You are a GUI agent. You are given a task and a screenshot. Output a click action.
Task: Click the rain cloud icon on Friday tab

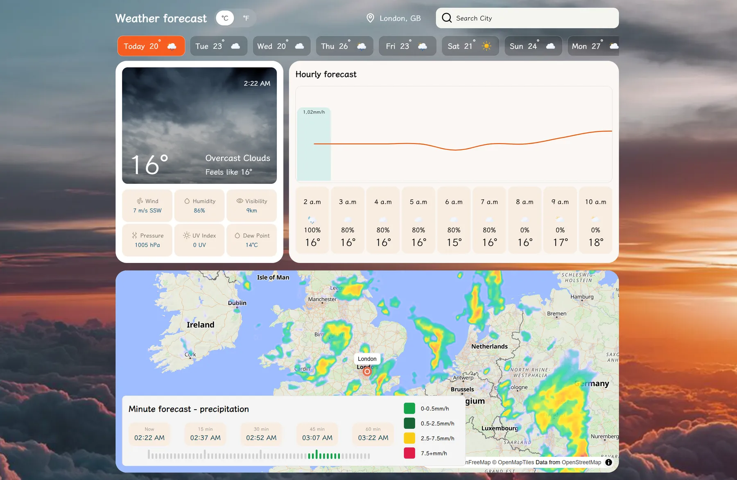(x=423, y=46)
